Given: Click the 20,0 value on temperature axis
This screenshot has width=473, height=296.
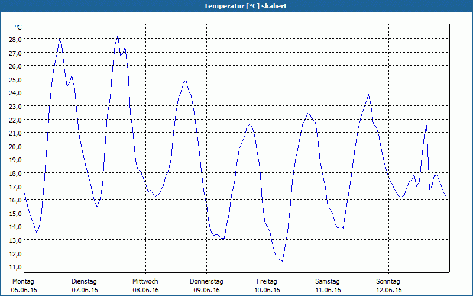Looking at the screenshot, I should (x=15, y=147).
